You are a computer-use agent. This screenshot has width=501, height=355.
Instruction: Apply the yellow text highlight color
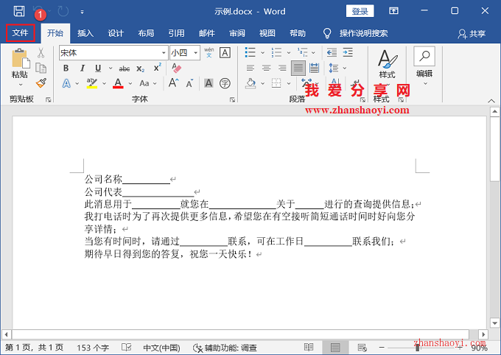coord(91,83)
